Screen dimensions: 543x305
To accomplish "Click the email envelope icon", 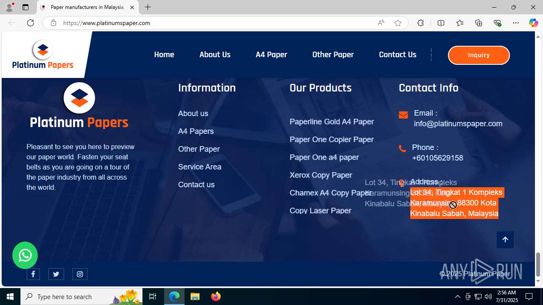I will [x=403, y=115].
